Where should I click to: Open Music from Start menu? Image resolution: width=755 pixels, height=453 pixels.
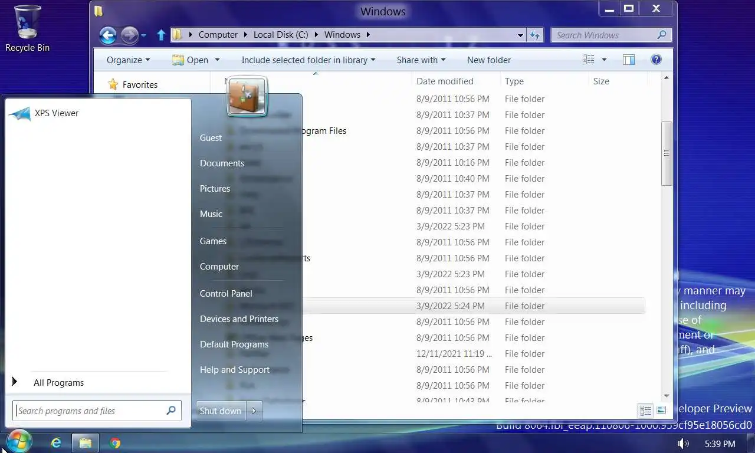(x=211, y=214)
